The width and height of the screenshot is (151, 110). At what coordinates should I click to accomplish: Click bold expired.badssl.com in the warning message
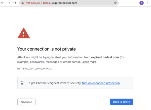(x=105, y=57)
